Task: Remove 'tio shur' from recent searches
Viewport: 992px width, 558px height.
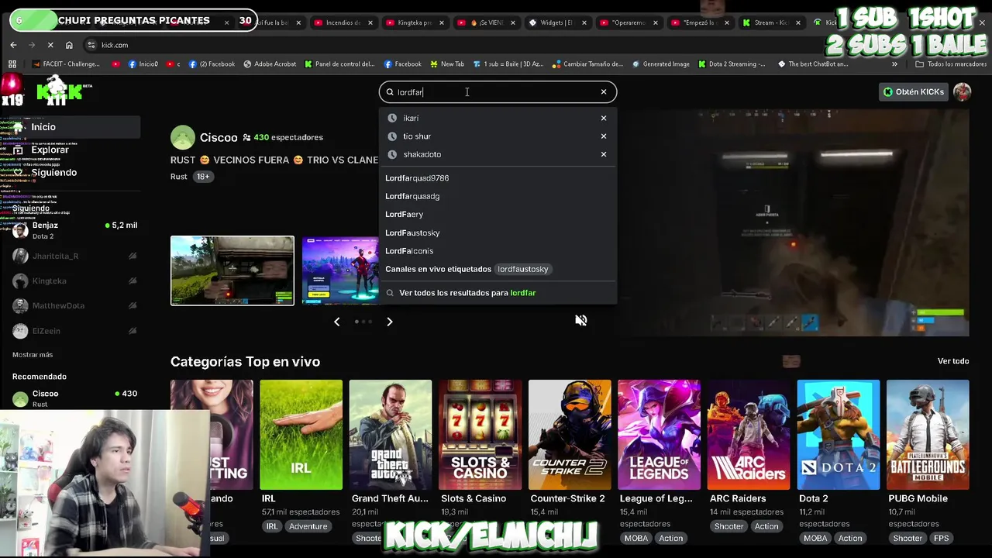Action: coord(604,136)
